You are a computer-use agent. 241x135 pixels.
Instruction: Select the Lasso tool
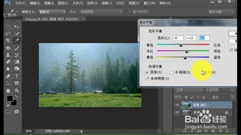pos(8,33)
